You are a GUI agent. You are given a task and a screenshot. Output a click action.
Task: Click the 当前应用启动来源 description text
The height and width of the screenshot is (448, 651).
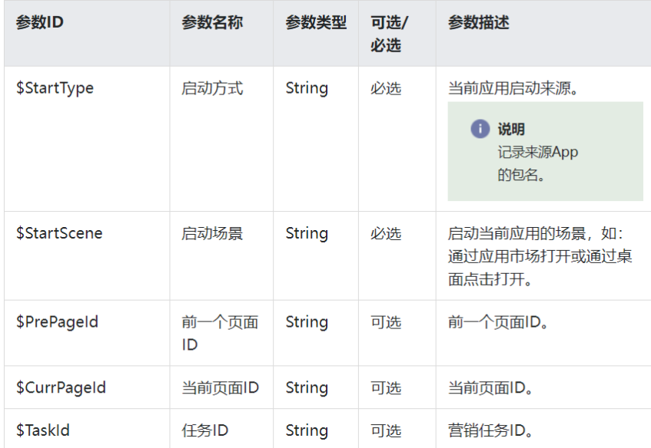pyautogui.click(x=513, y=88)
